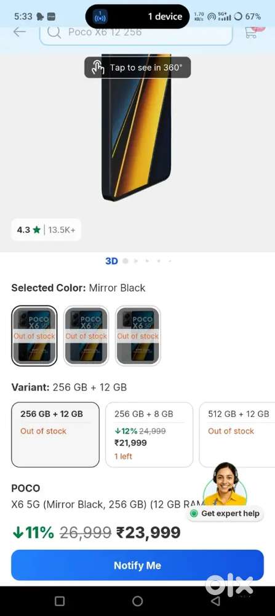Screen dimensions: 275x616
Task: Choose the first Mirror Black color swatch
Action: pos(34,336)
